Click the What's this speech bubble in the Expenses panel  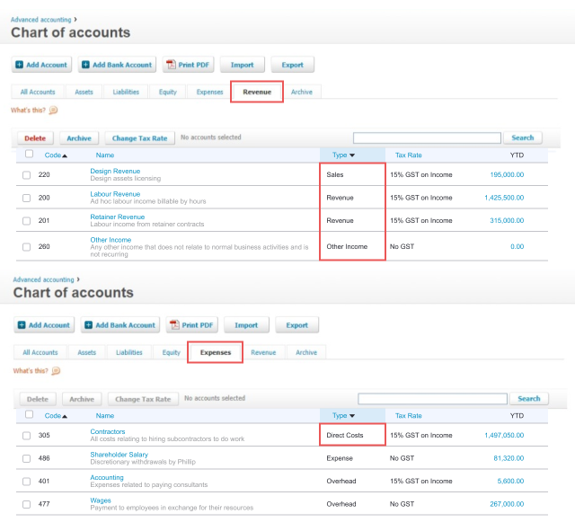pos(56,370)
